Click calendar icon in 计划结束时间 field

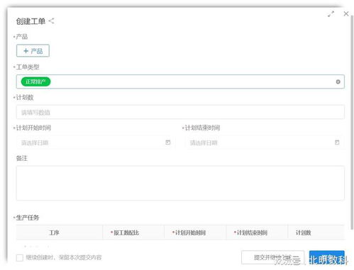337,142
